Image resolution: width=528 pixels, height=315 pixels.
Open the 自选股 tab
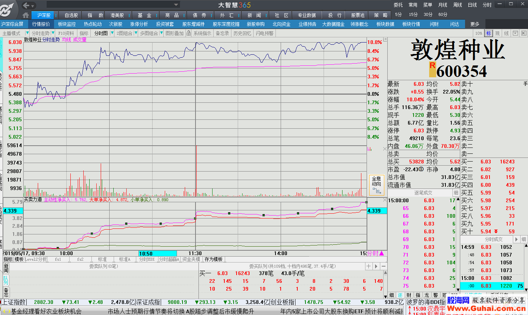pyautogui.click(x=71, y=15)
